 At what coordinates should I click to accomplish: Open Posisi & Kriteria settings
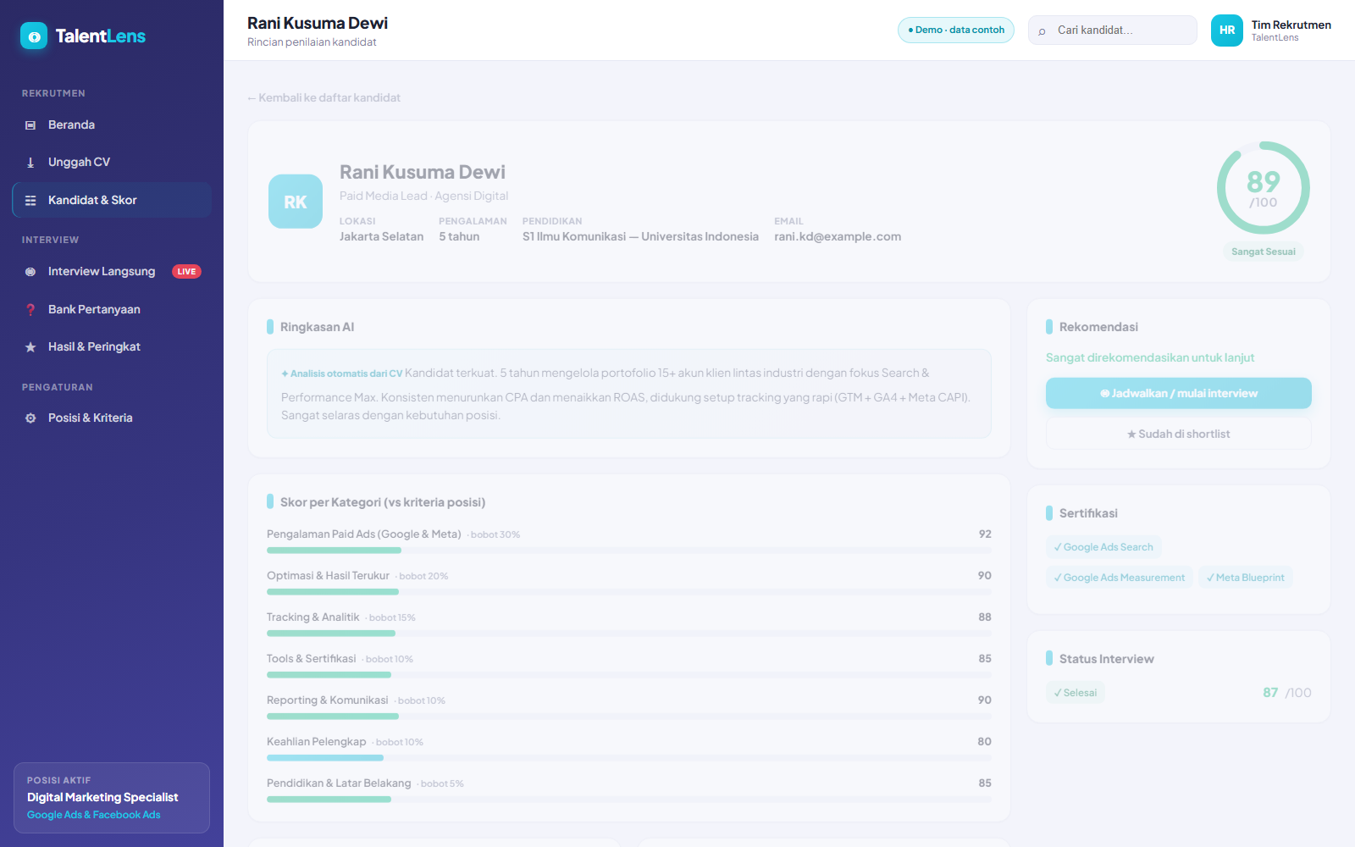112,418
